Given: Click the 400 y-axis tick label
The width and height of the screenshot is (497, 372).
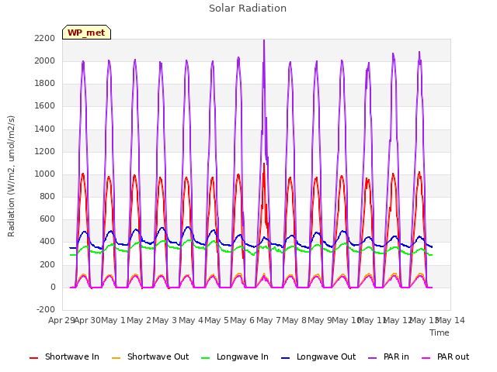Looking at the screenshot, I should point(47,242).
